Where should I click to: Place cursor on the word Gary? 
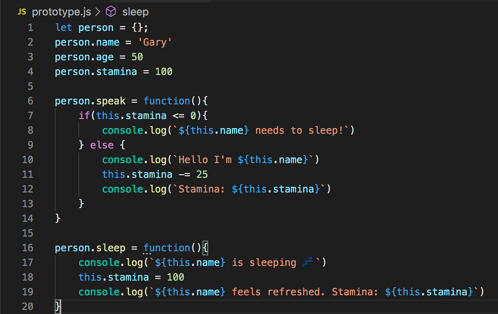click(155, 42)
